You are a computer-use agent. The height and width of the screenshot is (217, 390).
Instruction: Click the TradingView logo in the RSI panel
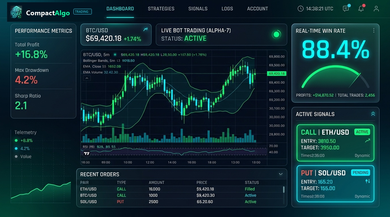click(87, 153)
